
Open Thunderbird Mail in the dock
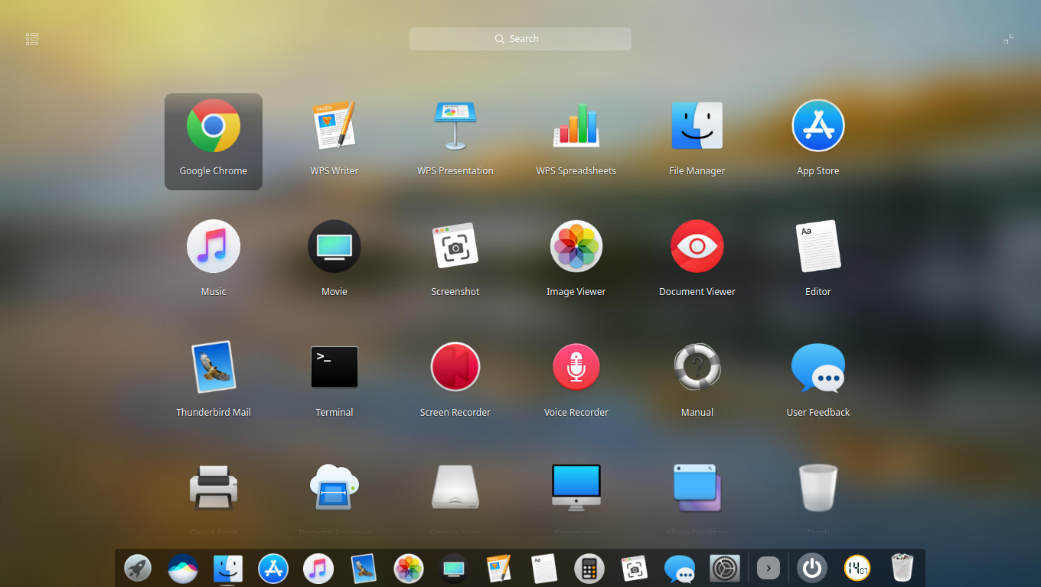[364, 569]
